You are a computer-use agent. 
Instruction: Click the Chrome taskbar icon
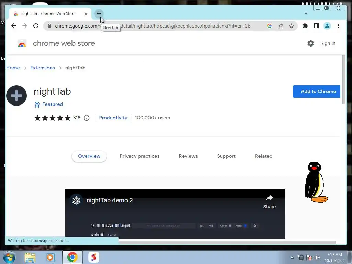(72, 257)
